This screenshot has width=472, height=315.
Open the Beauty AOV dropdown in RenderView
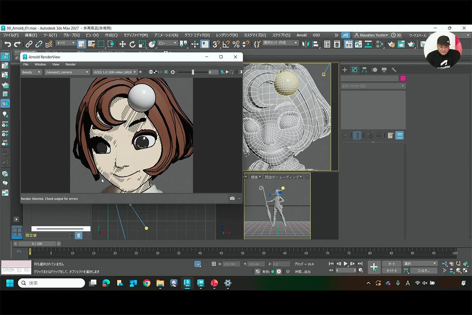31,72
